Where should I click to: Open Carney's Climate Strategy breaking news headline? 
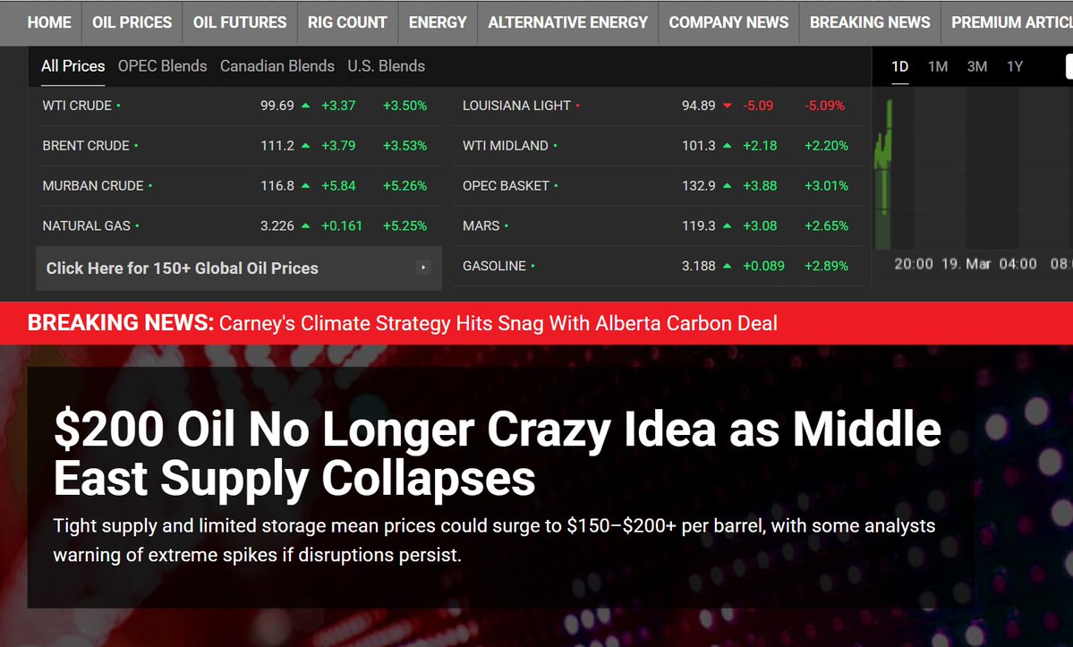tap(498, 323)
